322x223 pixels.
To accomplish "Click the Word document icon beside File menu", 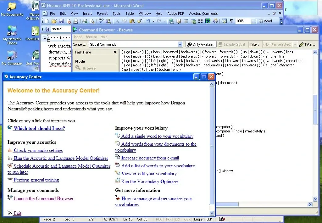I will (x=45, y=13).
